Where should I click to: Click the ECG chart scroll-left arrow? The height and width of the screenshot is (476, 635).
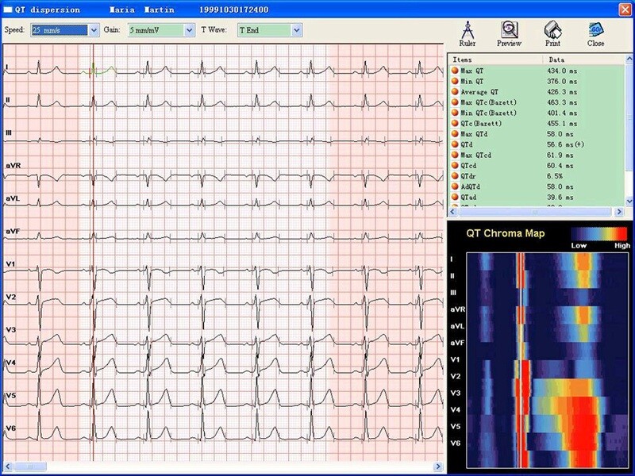coord(8,466)
